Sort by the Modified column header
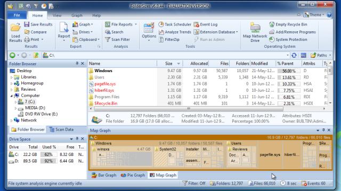 (263, 64)
